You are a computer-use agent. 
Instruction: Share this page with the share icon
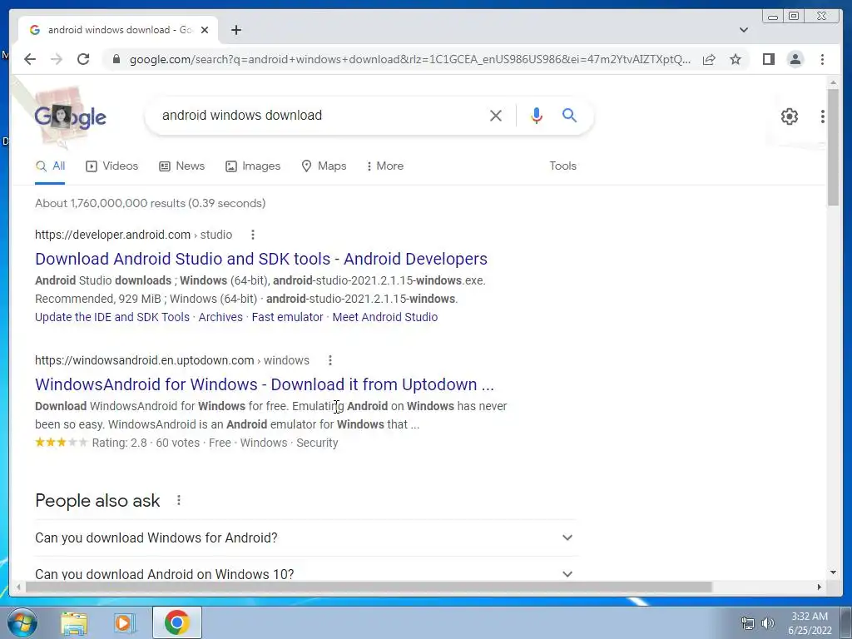[709, 59]
